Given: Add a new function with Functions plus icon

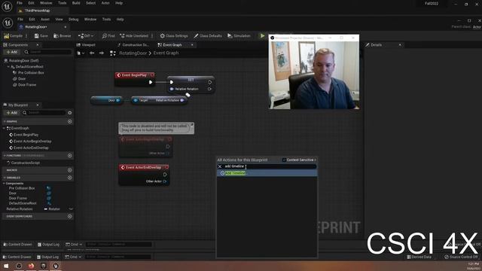Looking at the screenshot, I should click(x=70, y=156).
